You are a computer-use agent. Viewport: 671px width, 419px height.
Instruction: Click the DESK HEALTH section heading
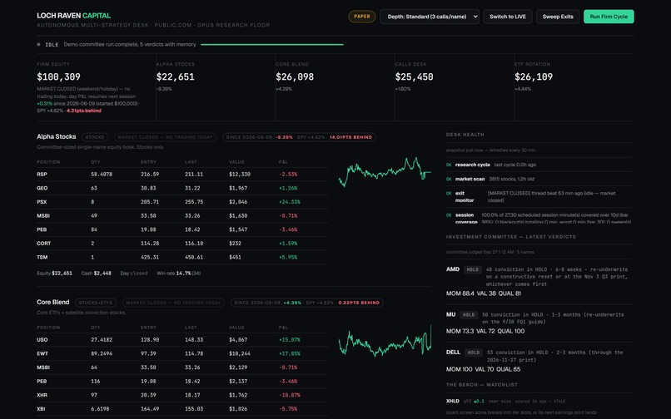tap(465, 135)
